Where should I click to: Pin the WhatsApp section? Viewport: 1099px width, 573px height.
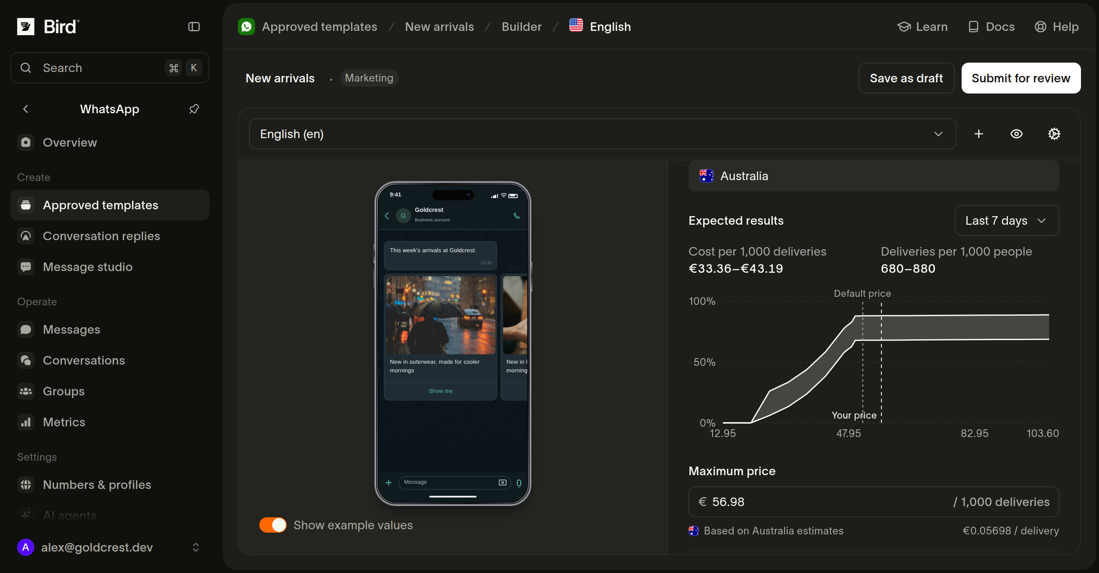coord(194,109)
